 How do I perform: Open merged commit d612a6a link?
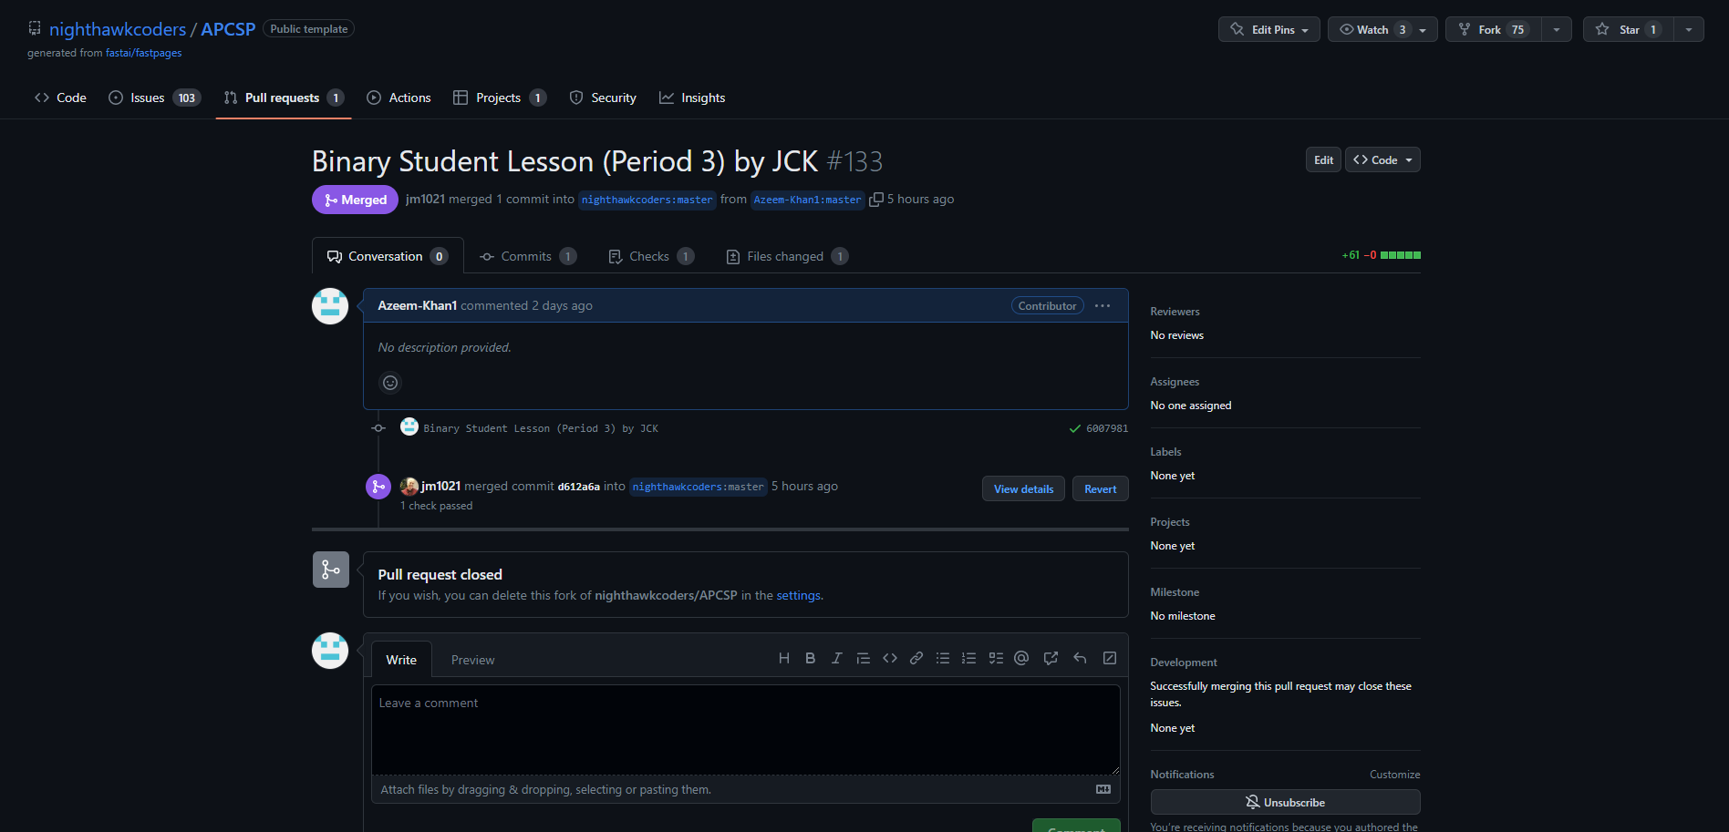(578, 487)
